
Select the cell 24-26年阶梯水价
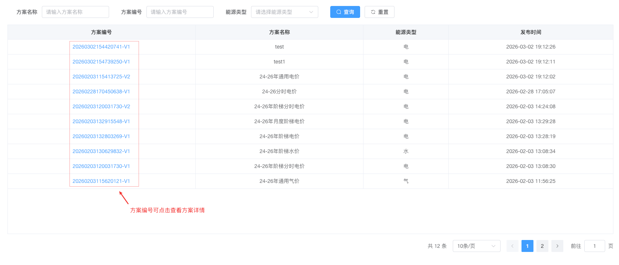click(279, 151)
